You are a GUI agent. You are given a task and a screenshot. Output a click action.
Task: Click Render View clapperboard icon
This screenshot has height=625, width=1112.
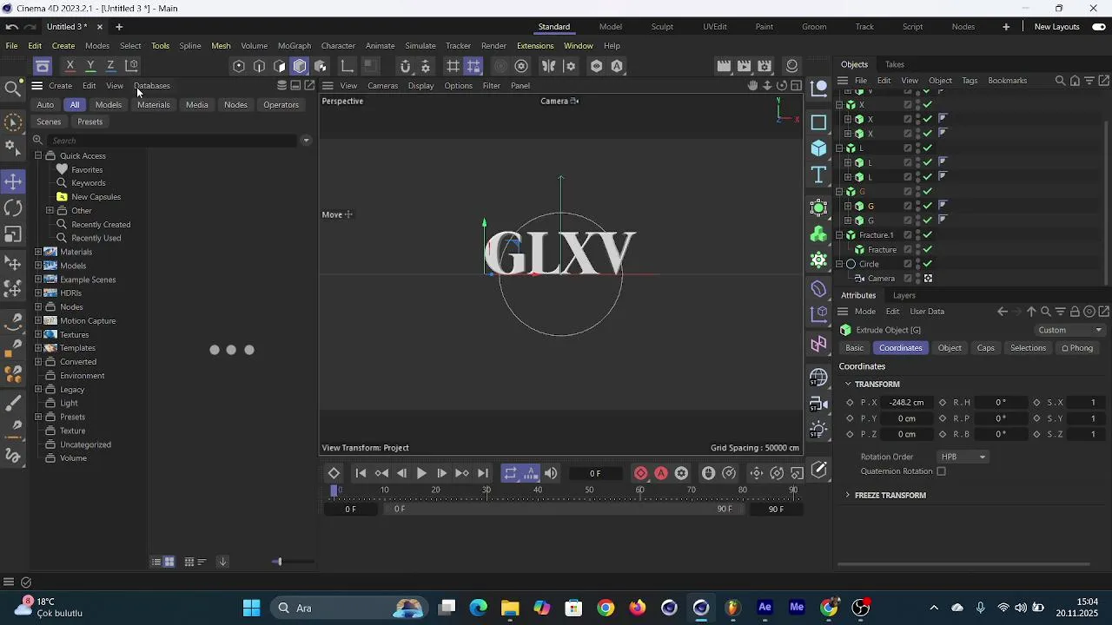(724, 66)
